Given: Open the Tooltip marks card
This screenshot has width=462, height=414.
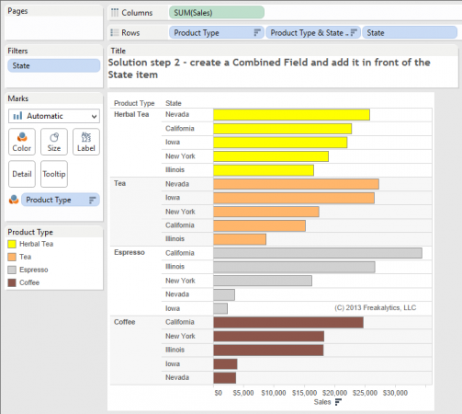Looking at the screenshot, I should [x=54, y=174].
